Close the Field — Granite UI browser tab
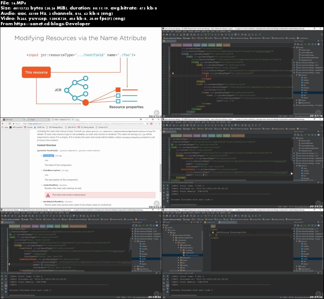This screenshot has width=324, height=299. pos(73,120)
